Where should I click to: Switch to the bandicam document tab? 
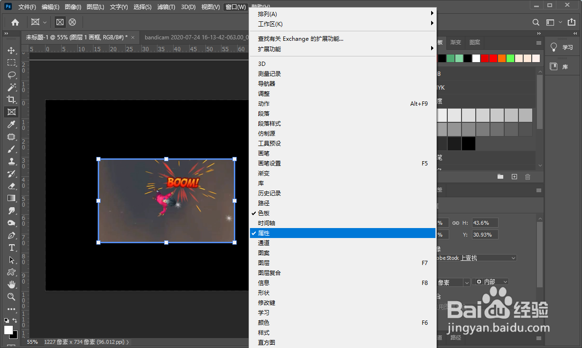tap(196, 37)
